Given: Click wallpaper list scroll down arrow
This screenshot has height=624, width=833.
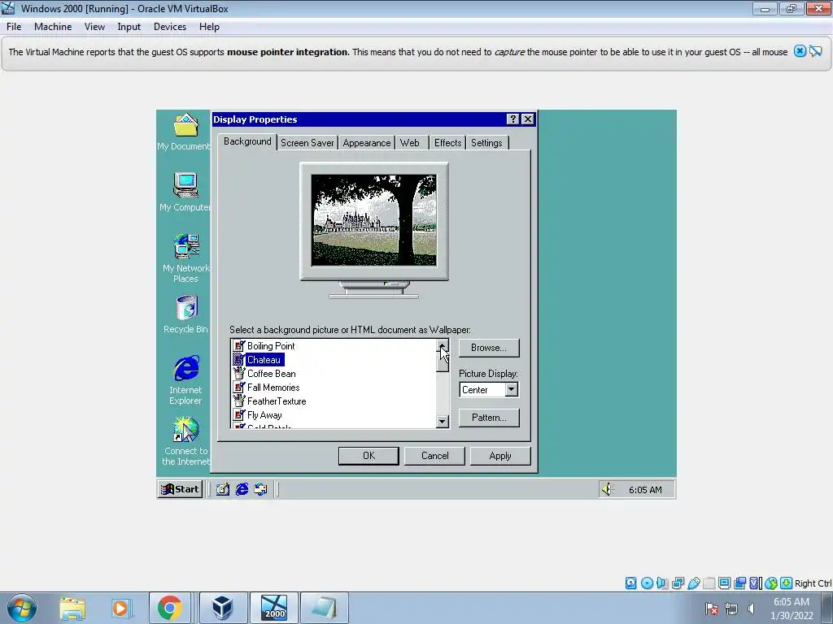Looking at the screenshot, I should click(x=442, y=422).
